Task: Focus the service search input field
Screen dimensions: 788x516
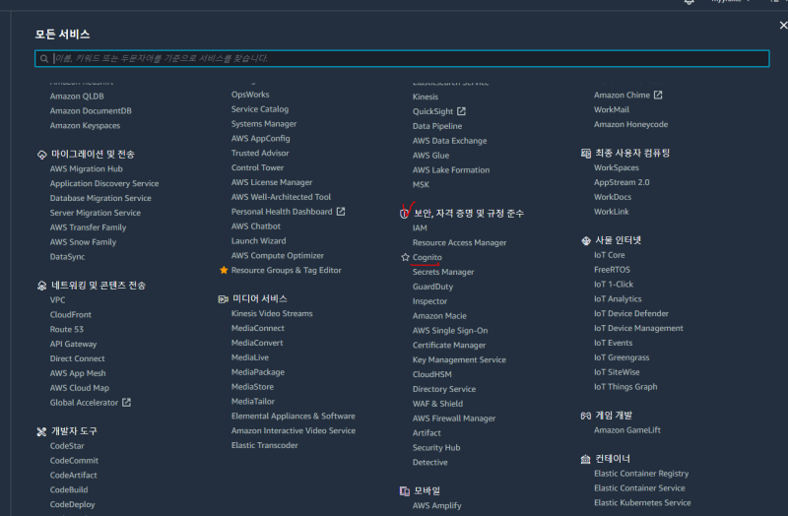Action: pyautogui.click(x=394, y=59)
